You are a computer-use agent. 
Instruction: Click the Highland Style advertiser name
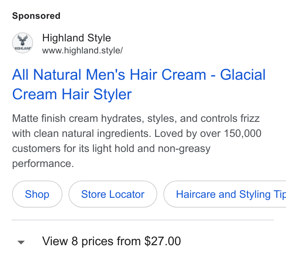(76, 38)
